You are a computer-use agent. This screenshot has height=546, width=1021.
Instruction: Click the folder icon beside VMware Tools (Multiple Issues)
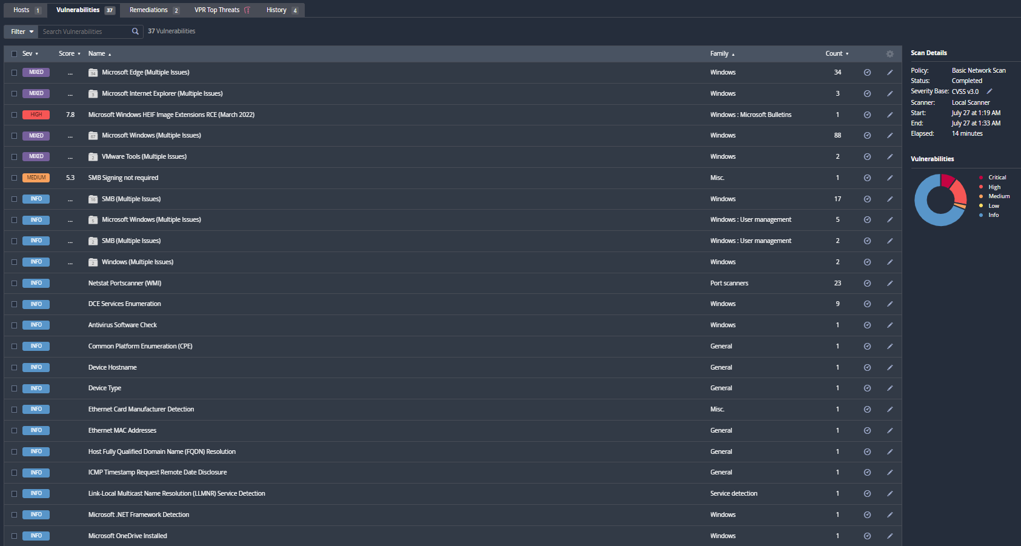(92, 156)
